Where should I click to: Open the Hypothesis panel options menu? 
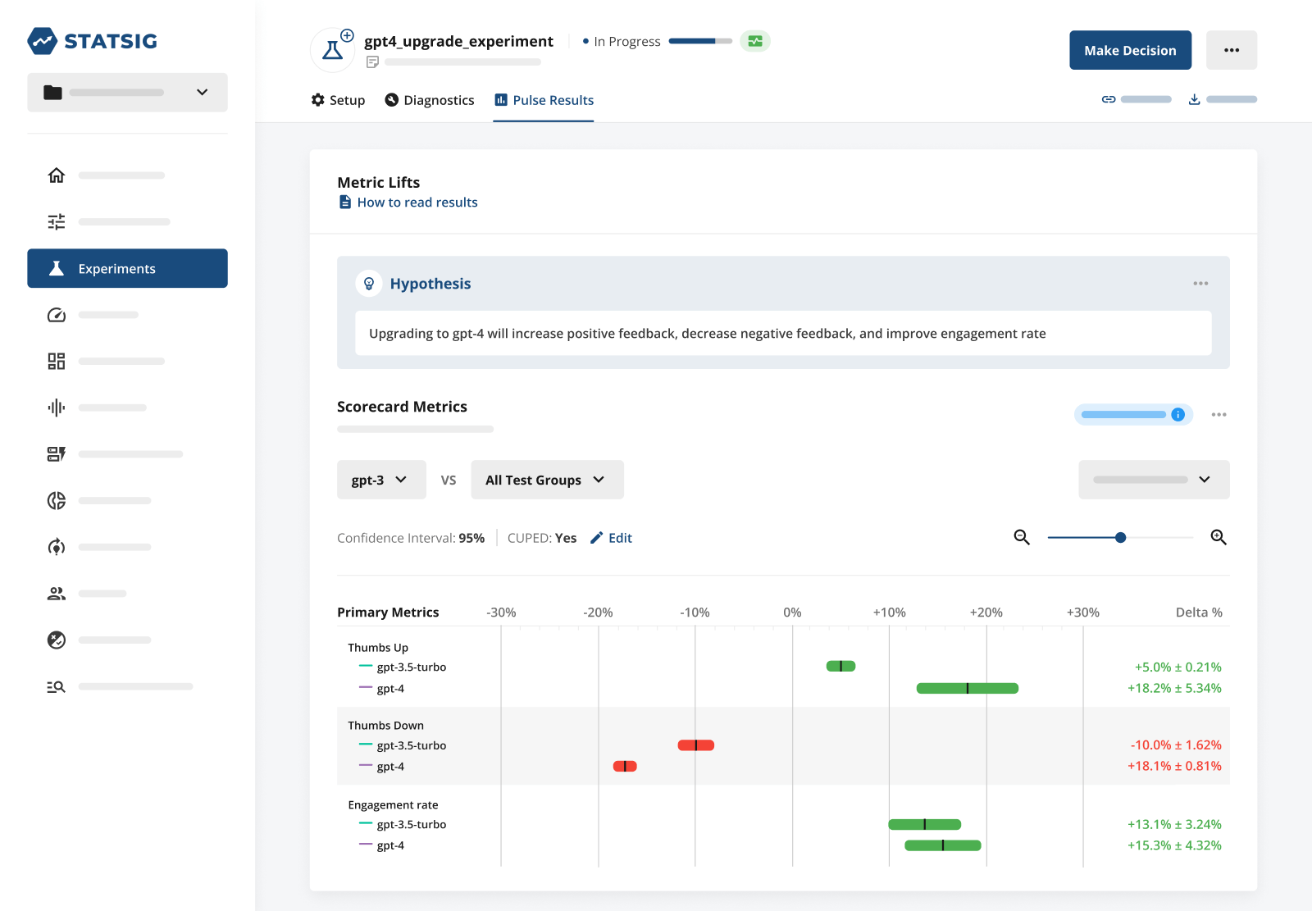click(x=1200, y=284)
